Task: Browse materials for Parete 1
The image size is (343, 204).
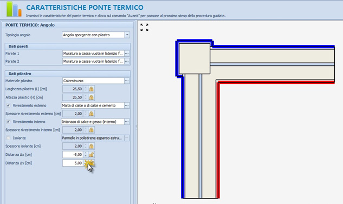Action: [x=127, y=54]
